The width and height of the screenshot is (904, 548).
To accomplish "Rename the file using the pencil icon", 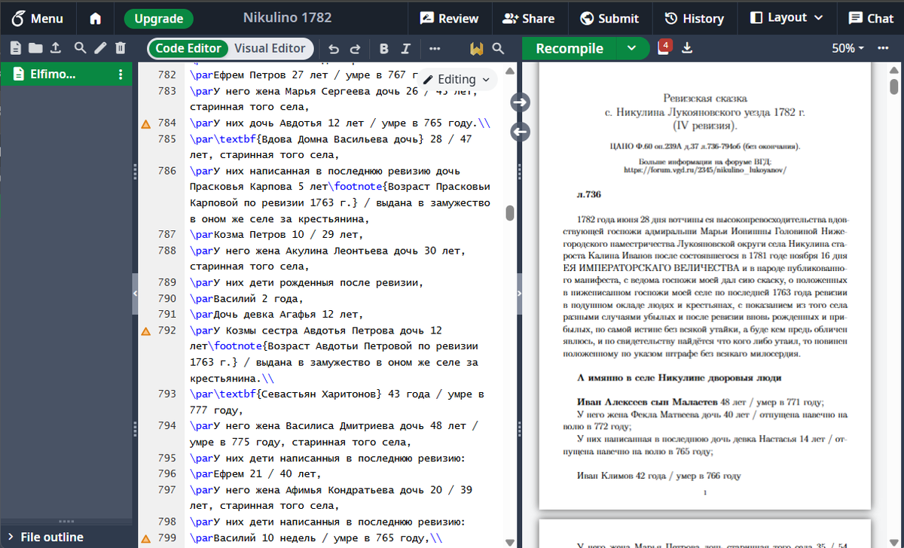I will [x=99, y=47].
